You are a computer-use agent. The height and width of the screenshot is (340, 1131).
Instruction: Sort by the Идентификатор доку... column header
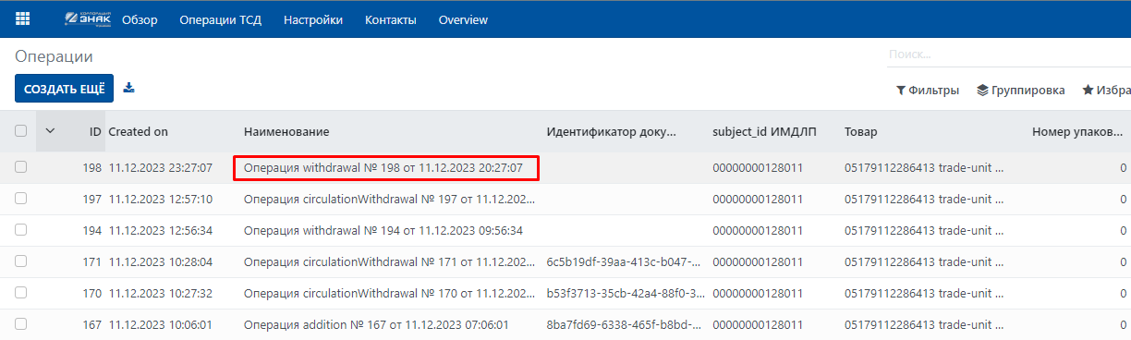pos(612,132)
